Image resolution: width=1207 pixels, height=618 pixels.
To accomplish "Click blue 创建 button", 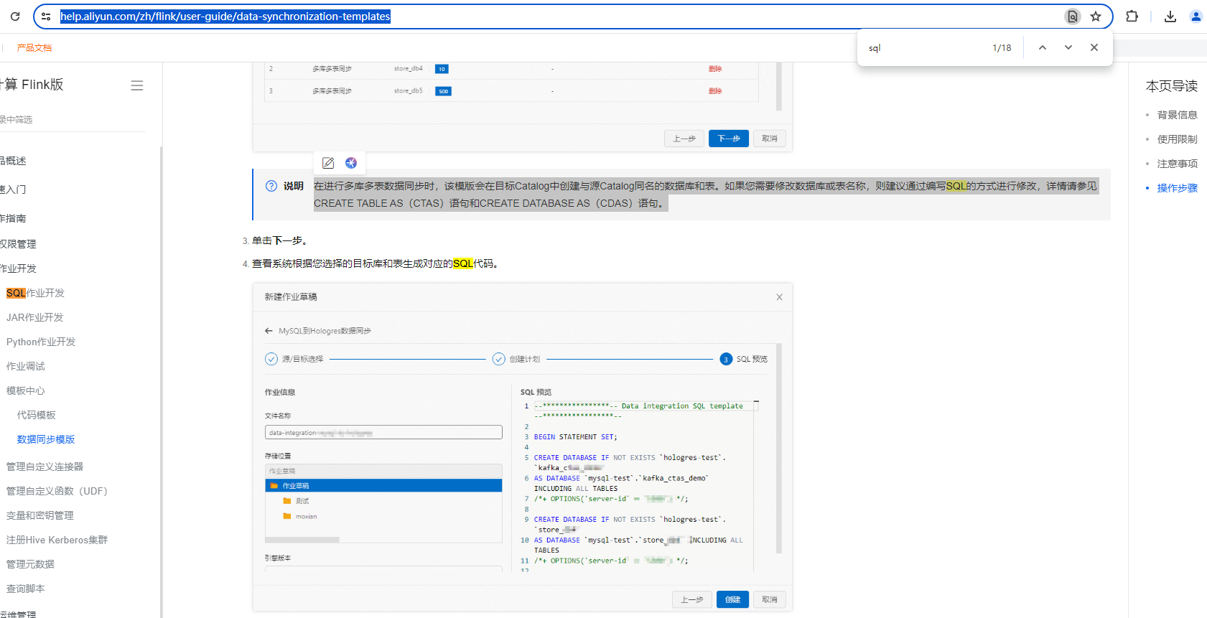I will click(x=732, y=599).
